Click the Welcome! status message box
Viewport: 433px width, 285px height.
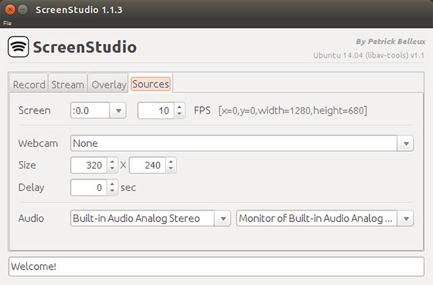[216, 267]
